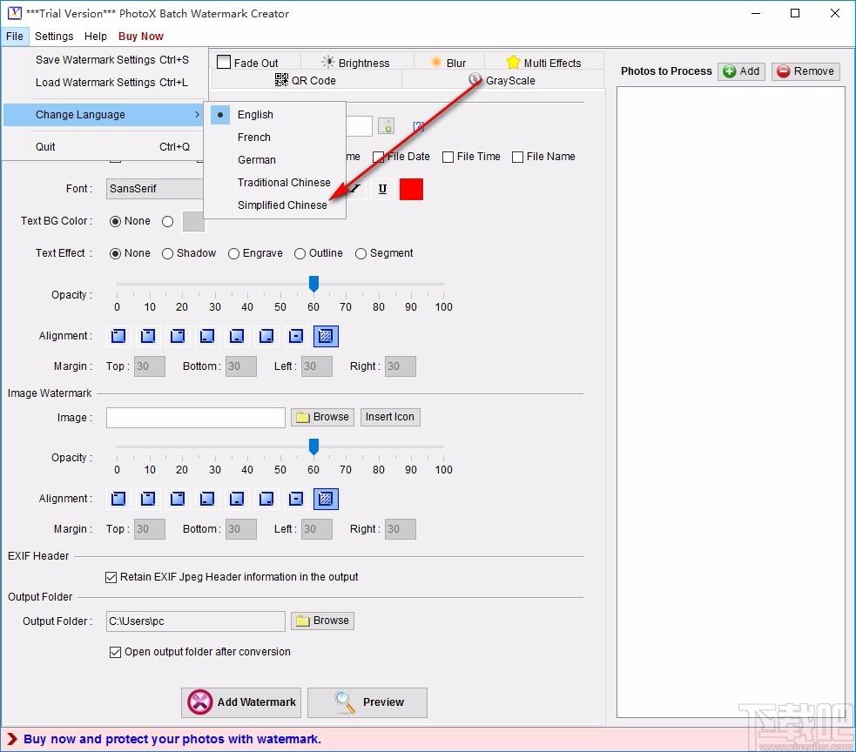This screenshot has height=752, width=856.
Task: Open the File menu
Action: click(x=15, y=37)
